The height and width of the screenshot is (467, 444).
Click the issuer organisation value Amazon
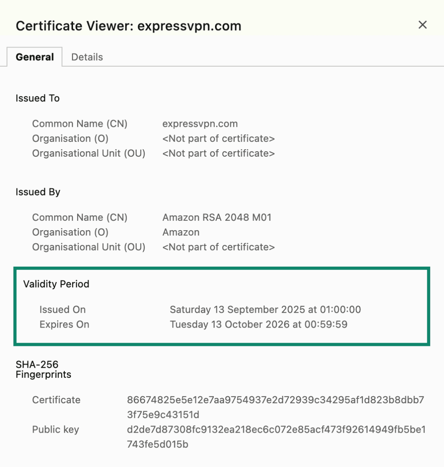click(181, 232)
